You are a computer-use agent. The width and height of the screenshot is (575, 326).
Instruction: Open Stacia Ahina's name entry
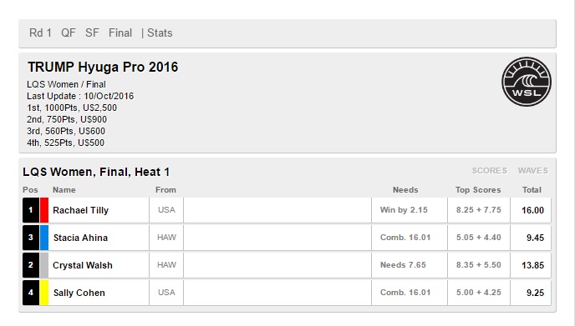81,238
